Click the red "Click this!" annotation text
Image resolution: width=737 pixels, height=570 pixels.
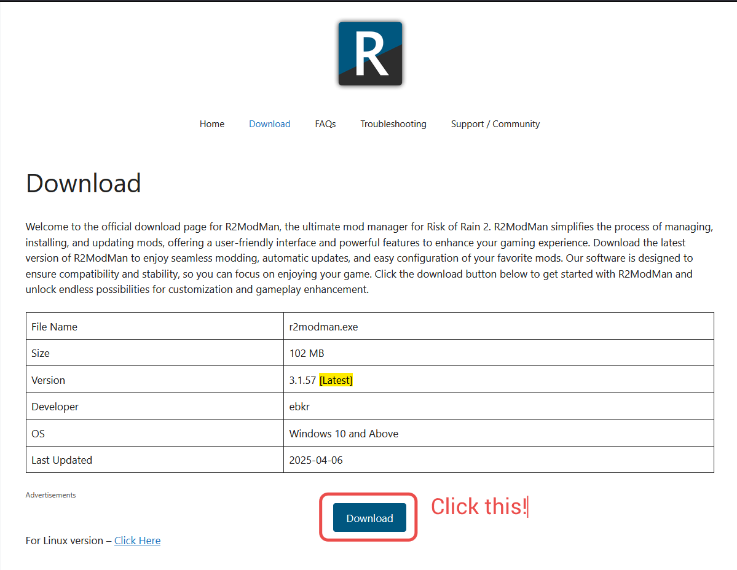tap(478, 507)
